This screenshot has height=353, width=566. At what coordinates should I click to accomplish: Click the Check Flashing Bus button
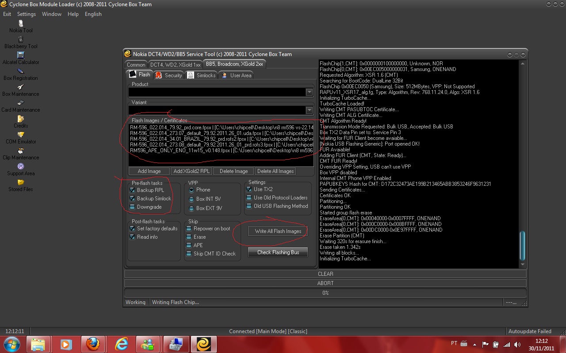(278, 252)
